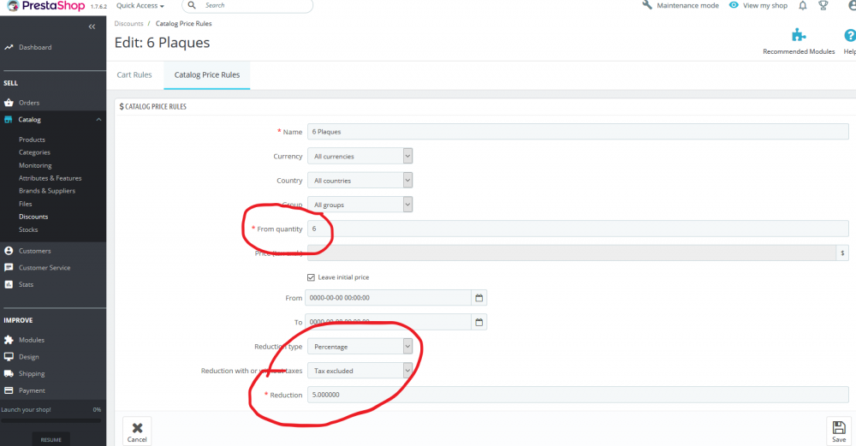
Task: Click the View my shop eye icon
Action: (734, 5)
